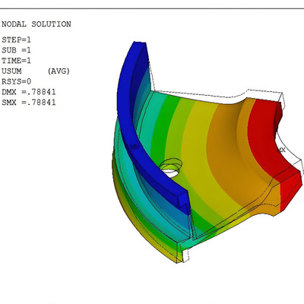Click the 'SUB =1' label
The width and height of the screenshot is (304, 304).
16,50
